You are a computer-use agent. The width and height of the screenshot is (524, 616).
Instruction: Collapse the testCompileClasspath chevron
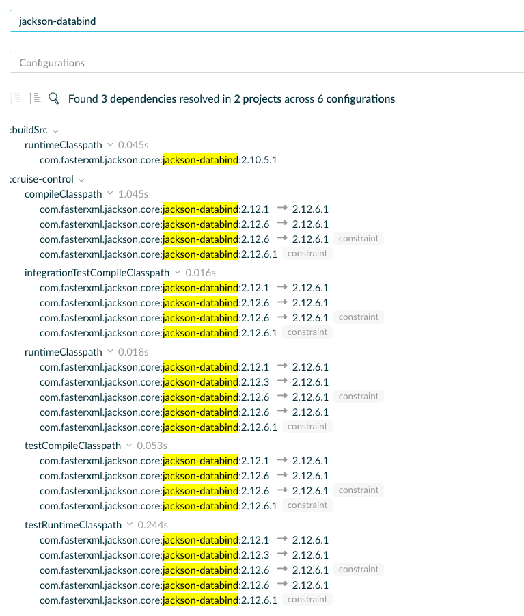[x=129, y=445]
